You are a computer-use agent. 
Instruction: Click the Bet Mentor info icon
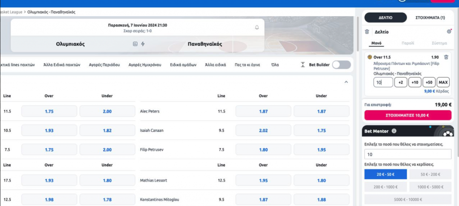pos(394,131)
